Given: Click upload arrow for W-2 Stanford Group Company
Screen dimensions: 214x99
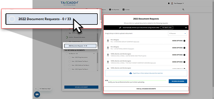Looking at the screenshot, I should coord(108,41).
